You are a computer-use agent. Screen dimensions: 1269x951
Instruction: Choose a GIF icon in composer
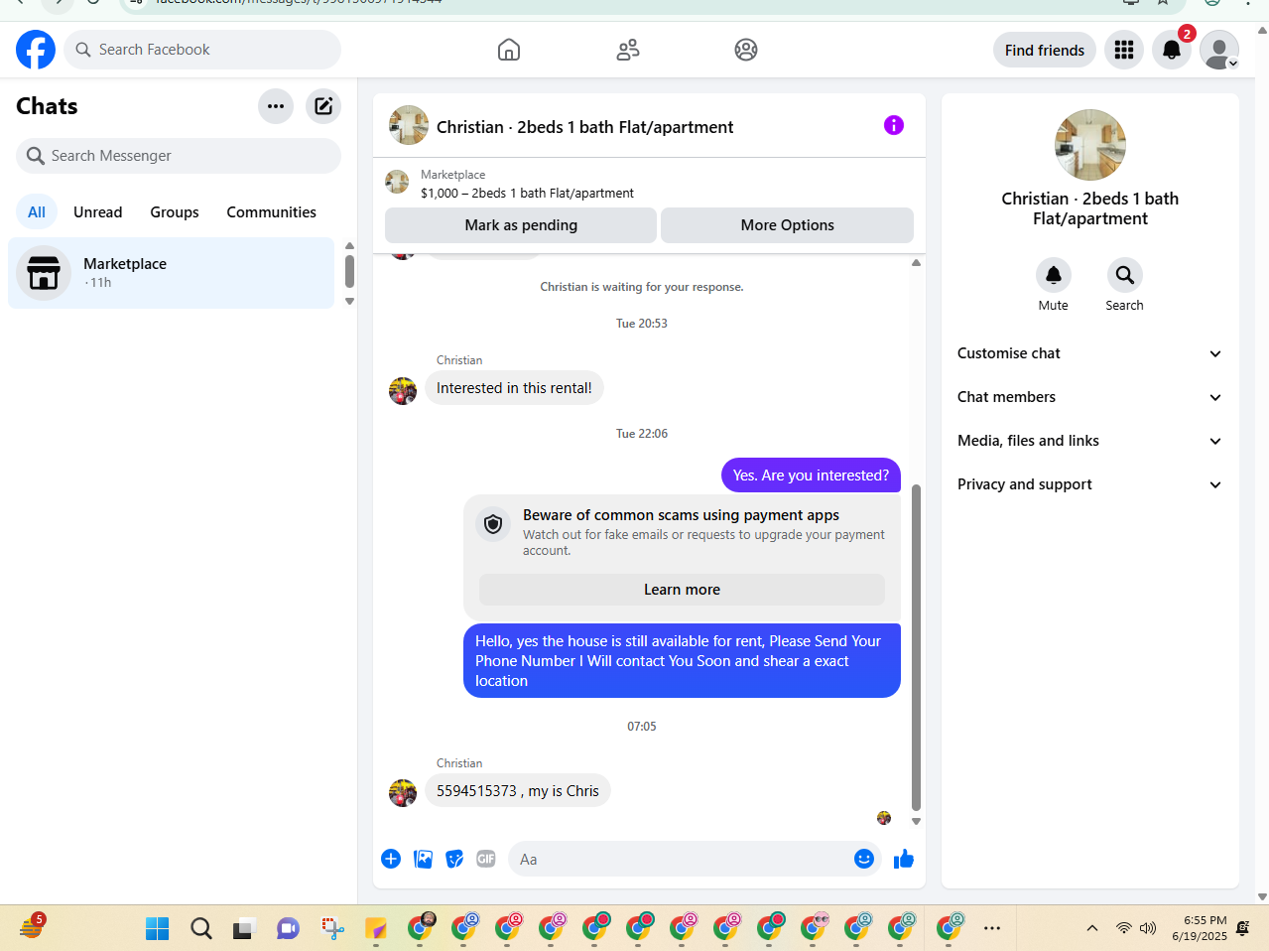pos(486,859)
